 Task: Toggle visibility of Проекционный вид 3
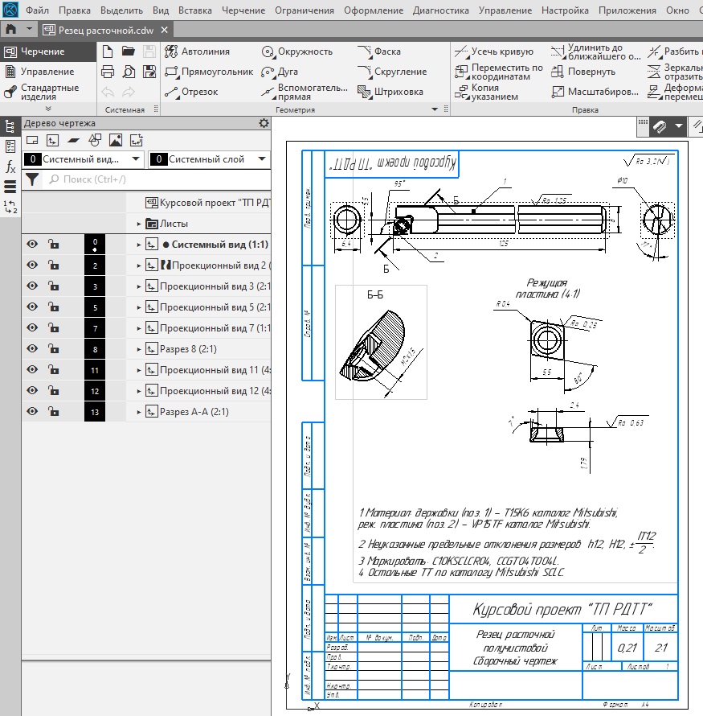[32, 286]
